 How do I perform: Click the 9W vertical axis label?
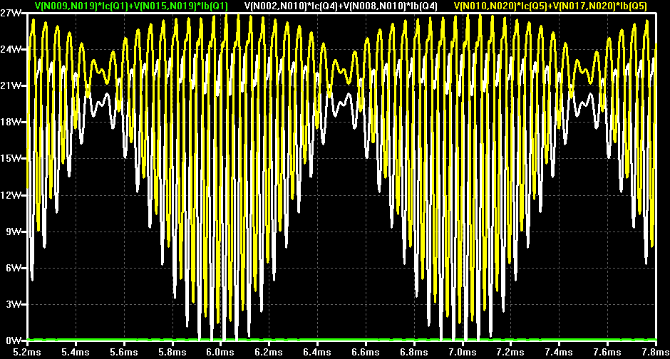pyautogui.click(x=14, y=231)
